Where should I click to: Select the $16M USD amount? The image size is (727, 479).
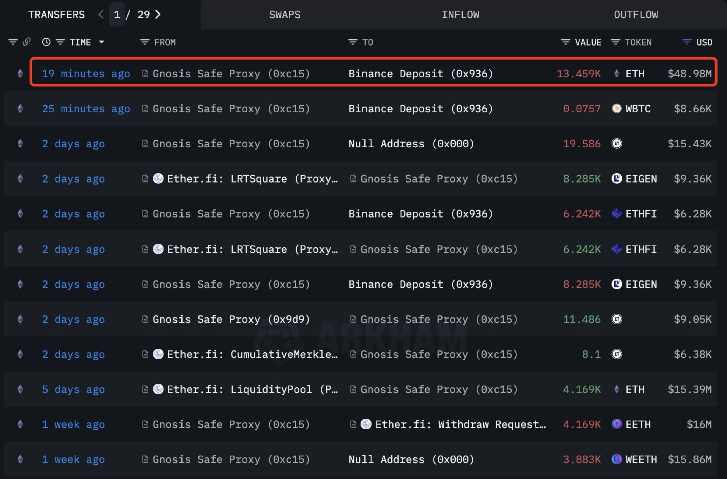699,424
